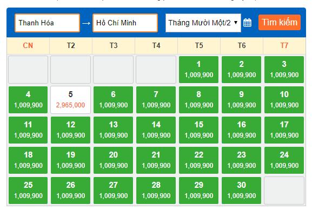Pick day 24 fare cell
The width and height of the screenshot is (312, 211).
tap(284, 160)
